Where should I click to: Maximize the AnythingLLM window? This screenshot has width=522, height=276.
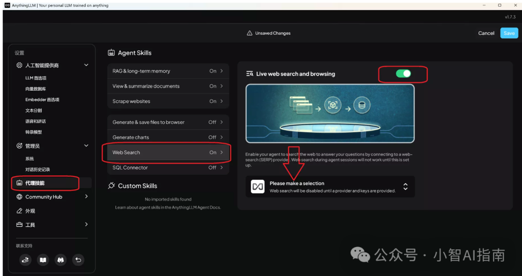[499, 5]
